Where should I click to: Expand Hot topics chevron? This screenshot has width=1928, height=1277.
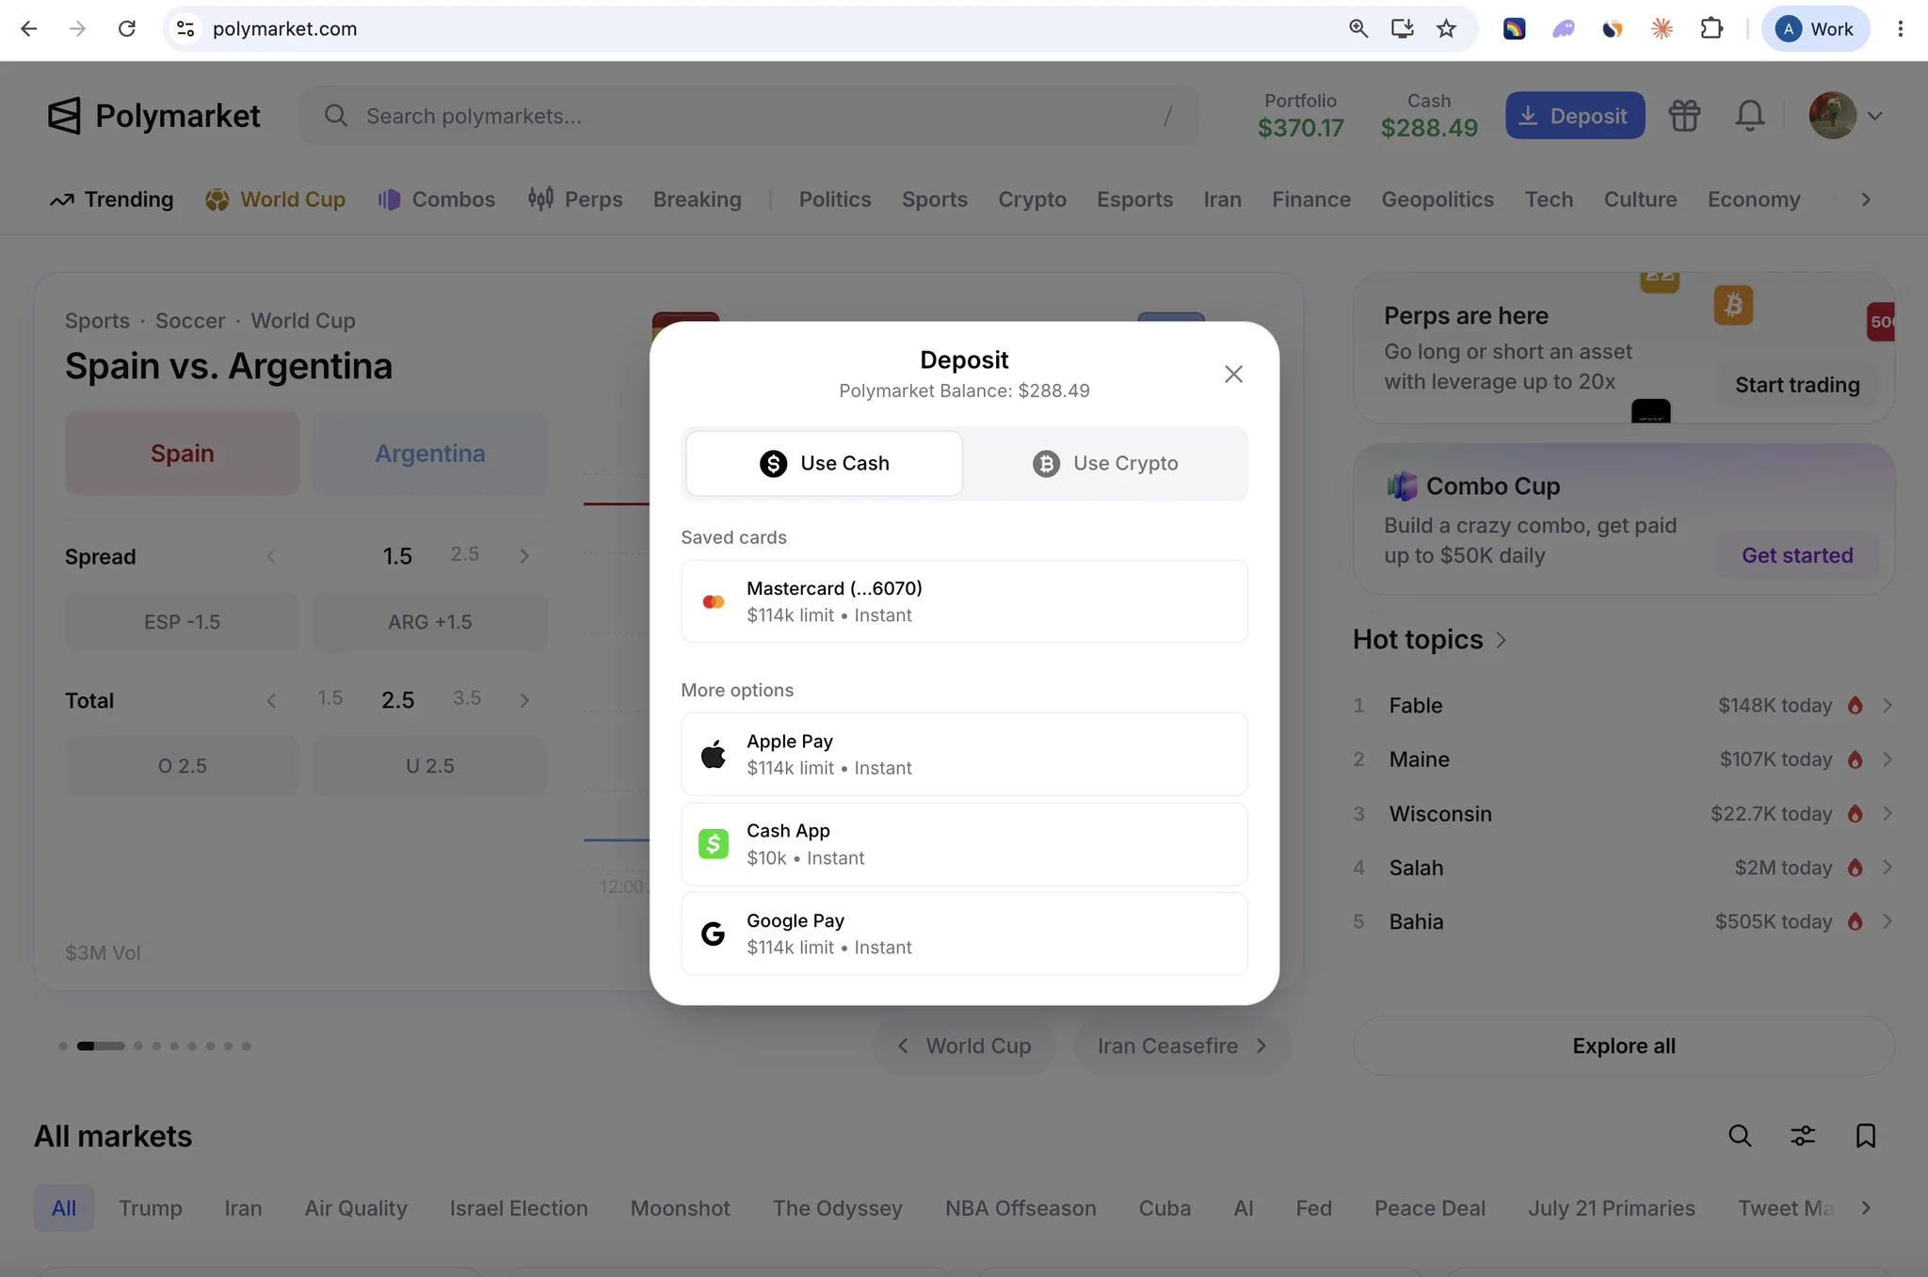point(1501,640)
